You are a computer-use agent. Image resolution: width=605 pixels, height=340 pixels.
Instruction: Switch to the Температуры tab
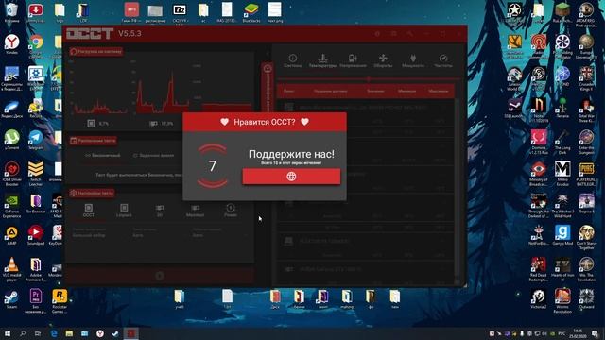click(x=322, y=60)
